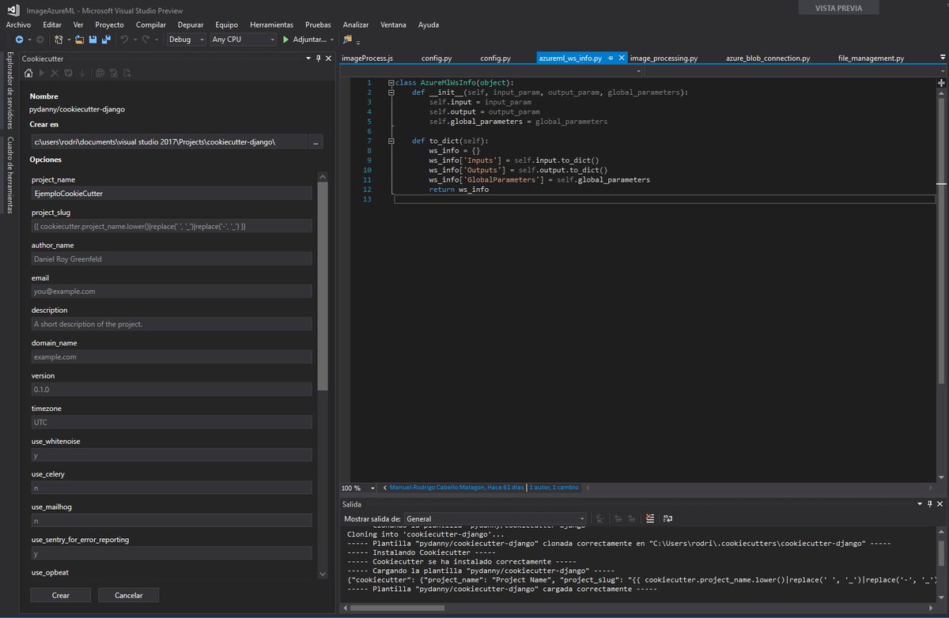Screen dimensions: 949x618
Task: Click the Cookiecutter delete X icon
Action: tap(55, 73)
